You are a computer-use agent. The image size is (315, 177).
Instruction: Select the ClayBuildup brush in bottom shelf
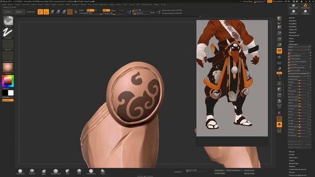[20, 172]
